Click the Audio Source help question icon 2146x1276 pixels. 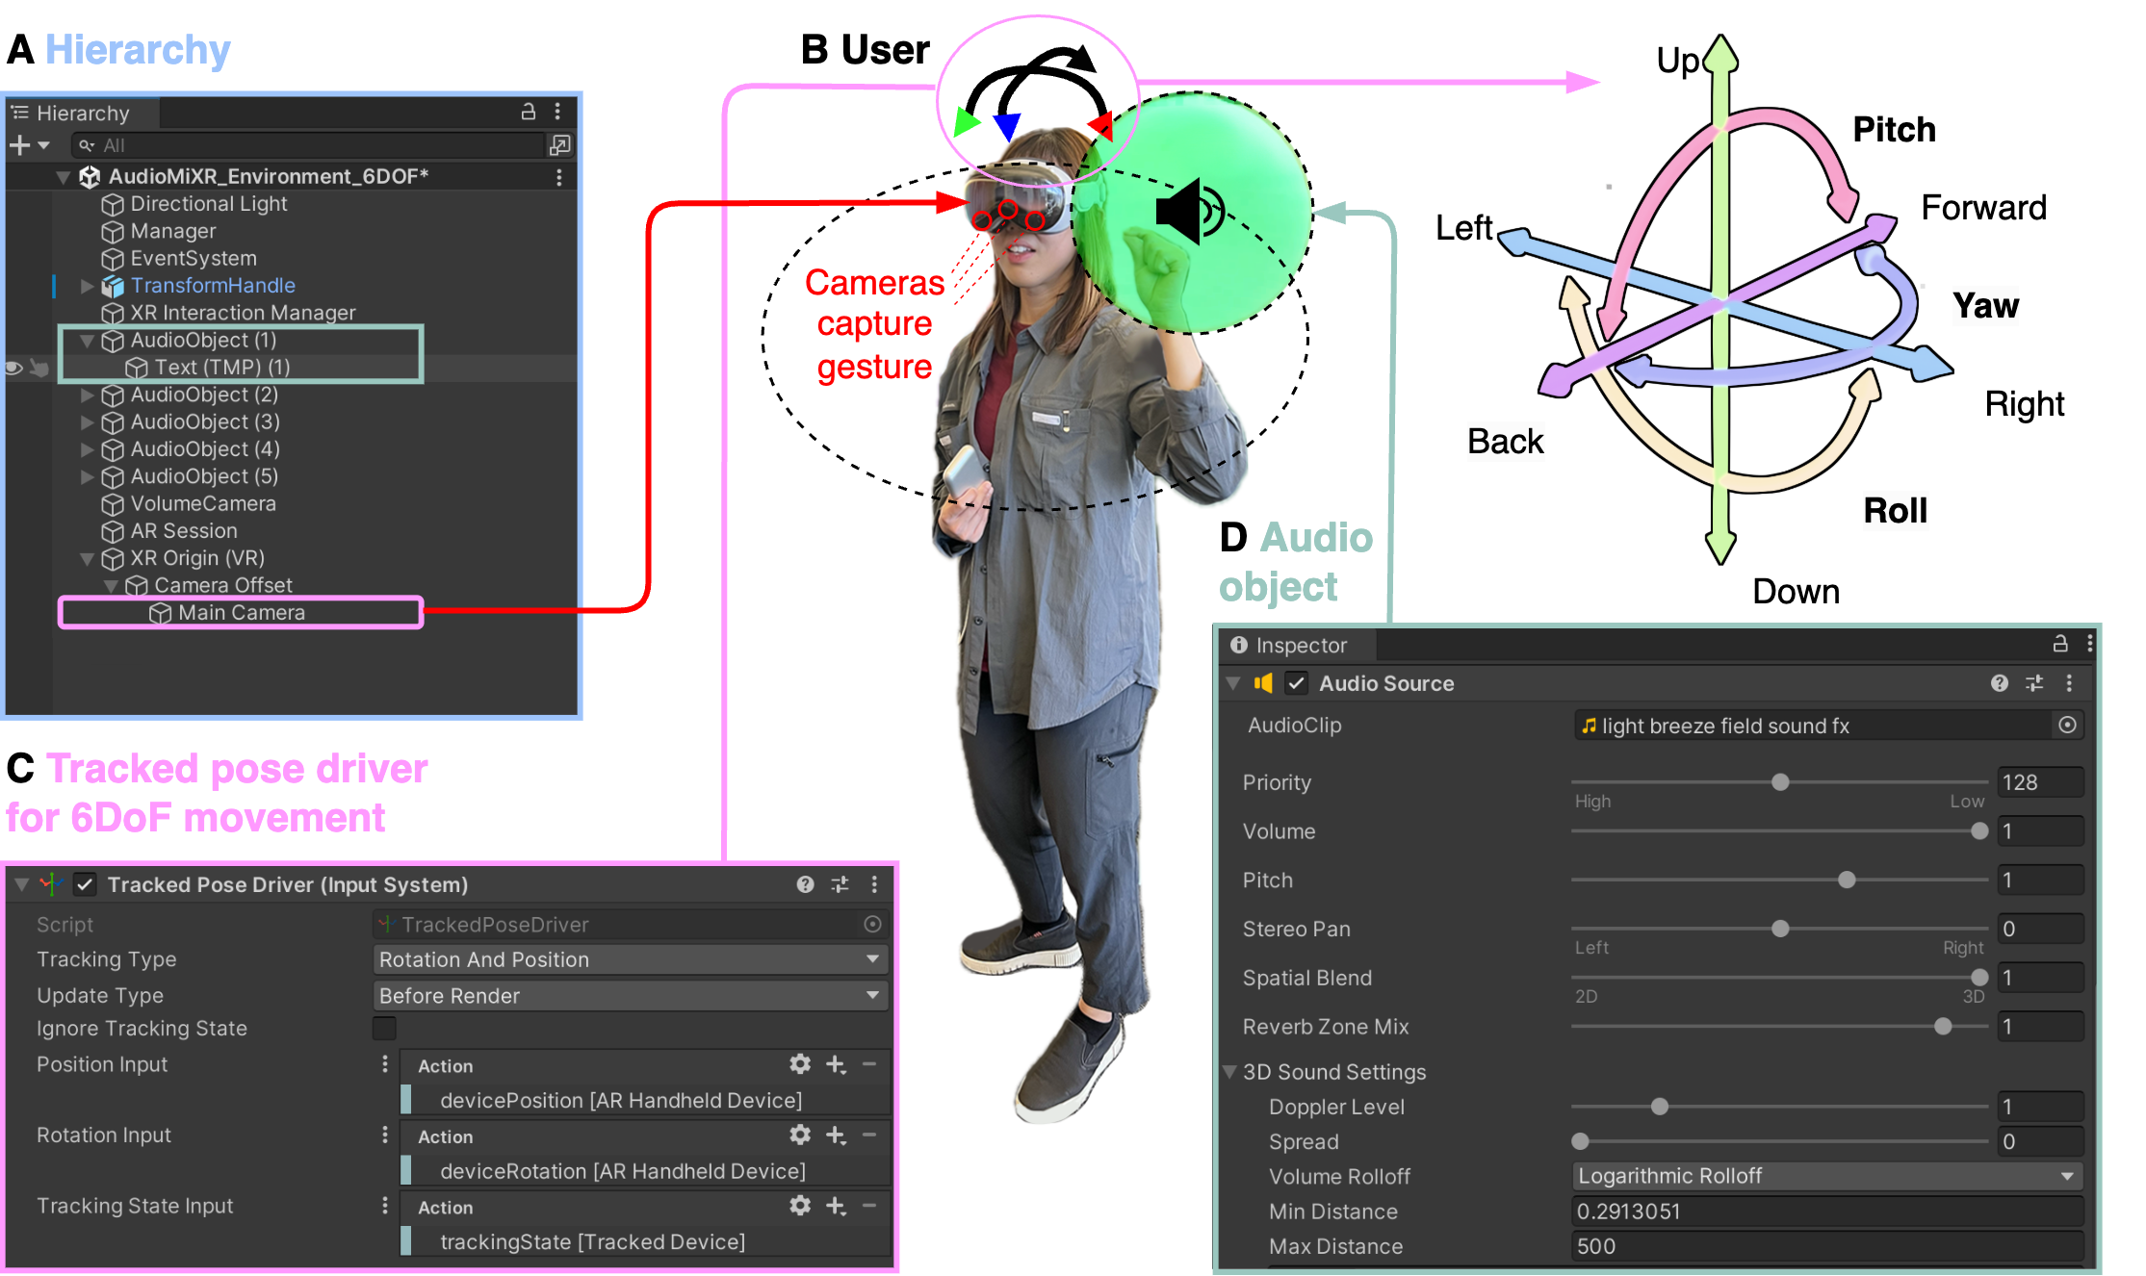tap(2000, 683)
